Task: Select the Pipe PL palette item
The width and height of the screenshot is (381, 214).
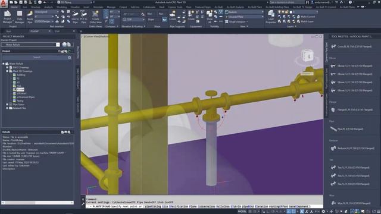Action: tap(346, 129)
